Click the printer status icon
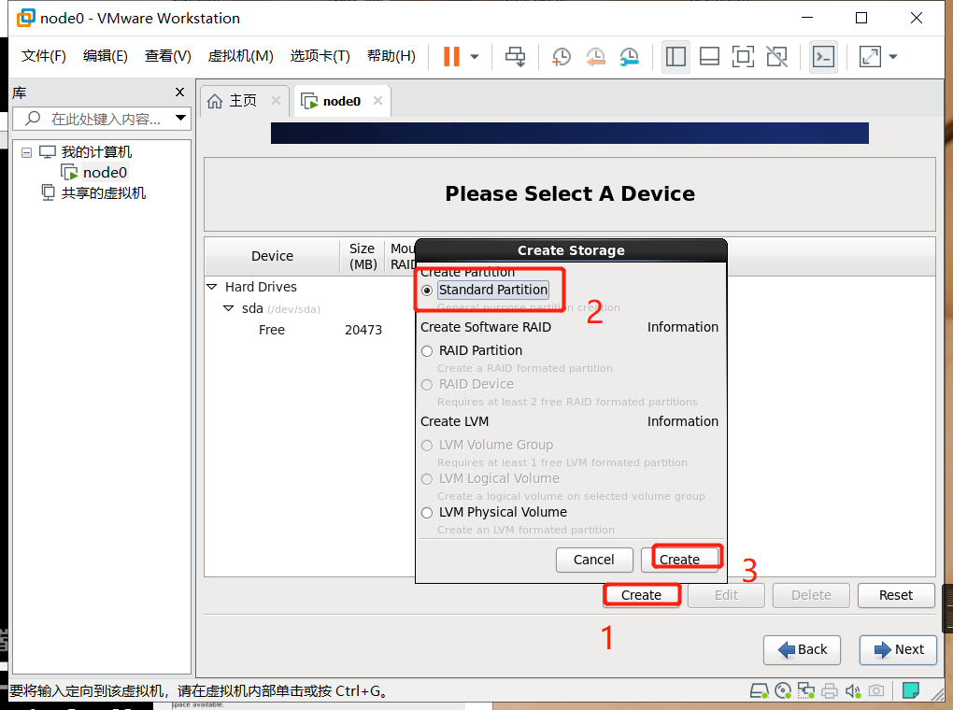The height and width of the screenshot is (710, 953). (830, 690)
